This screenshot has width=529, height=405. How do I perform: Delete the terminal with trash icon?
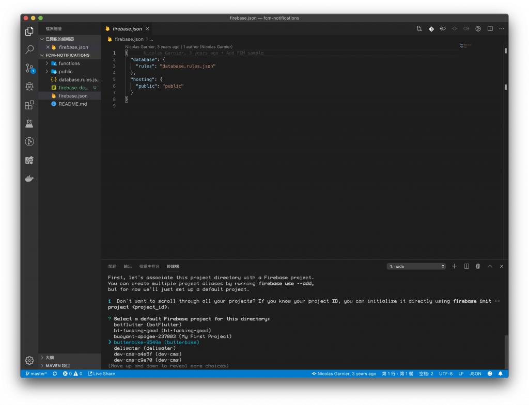[x=478, y=266]
